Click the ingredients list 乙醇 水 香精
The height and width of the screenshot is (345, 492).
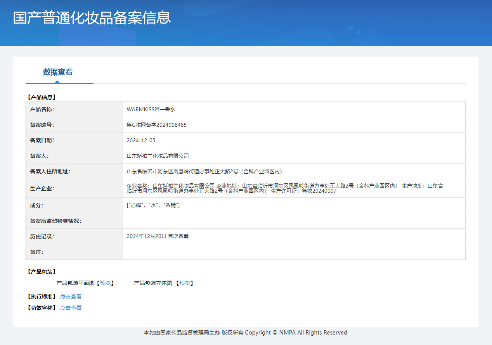click(x=153, y=205)
